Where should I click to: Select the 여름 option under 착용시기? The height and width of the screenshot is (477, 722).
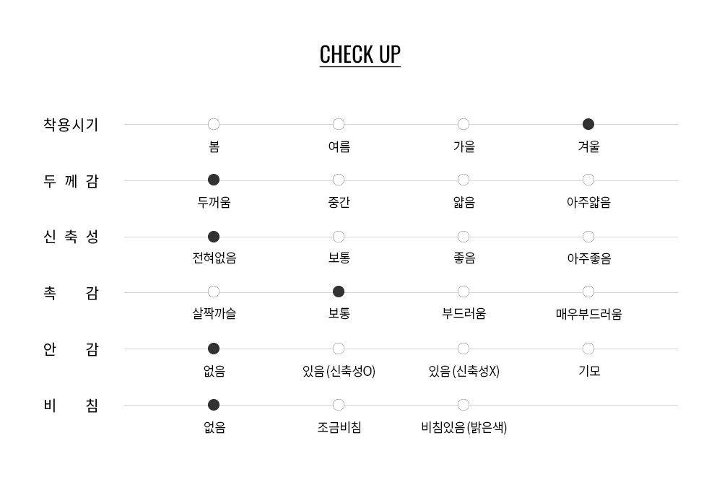(339, 124)
